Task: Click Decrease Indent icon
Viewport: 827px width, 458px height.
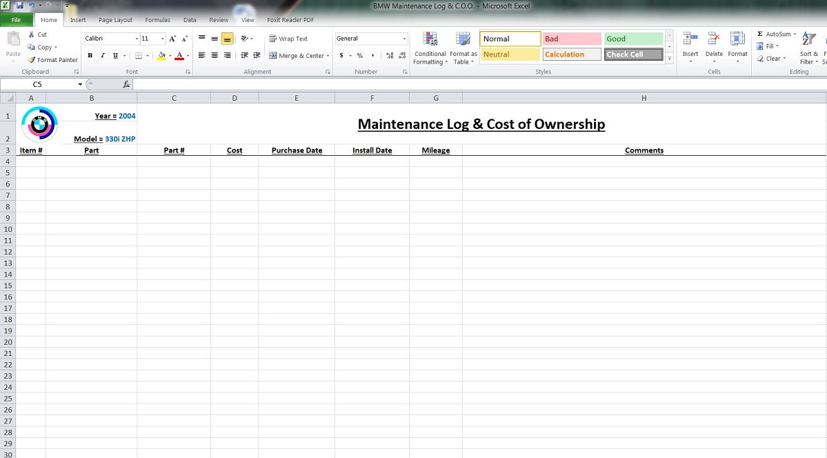Action: [244, 55]
